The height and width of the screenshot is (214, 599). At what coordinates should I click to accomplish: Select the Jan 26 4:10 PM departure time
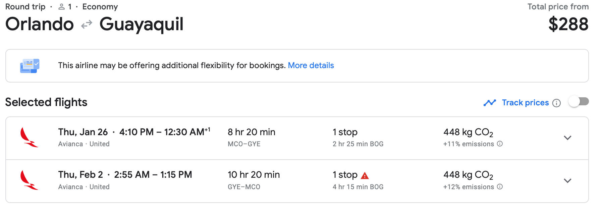pyautogui.click(x=136, y=132)
